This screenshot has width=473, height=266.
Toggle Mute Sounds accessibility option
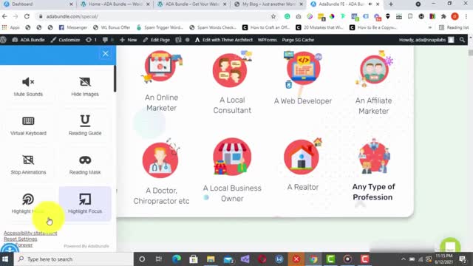click(28, 86)
